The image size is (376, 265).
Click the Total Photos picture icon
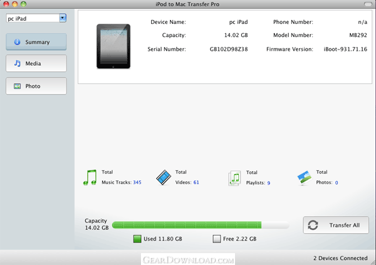point(305,178)
